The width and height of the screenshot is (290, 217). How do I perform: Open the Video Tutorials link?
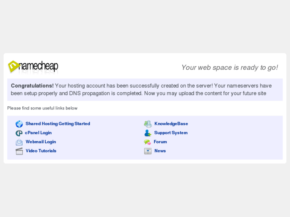[41, 151]
